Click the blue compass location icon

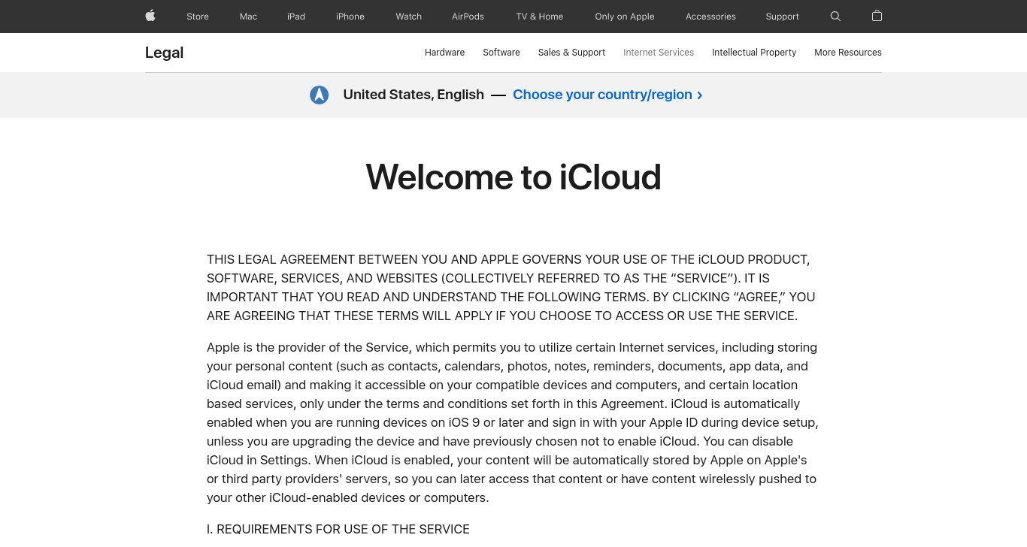click(x=320, y=95)
